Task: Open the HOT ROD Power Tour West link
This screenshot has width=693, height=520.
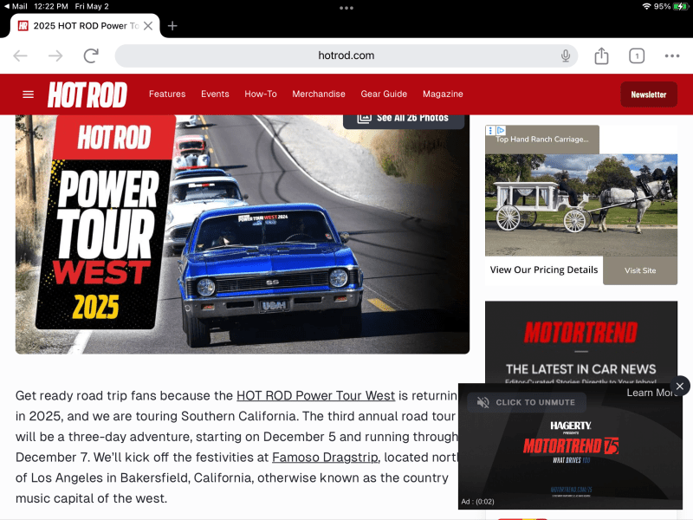Action: click(315, 395)
